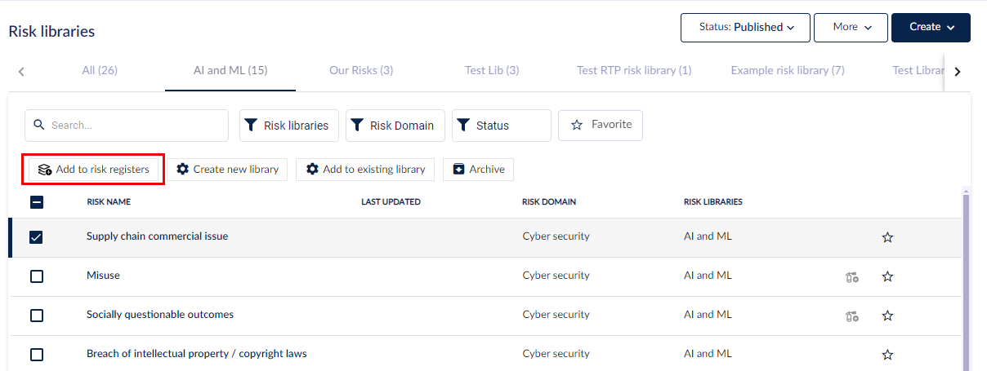Image resolution: width=987 pixels, height=371 pixels.
Task: Click the register icon in Misuse row
Action: [x=852, y=276]
